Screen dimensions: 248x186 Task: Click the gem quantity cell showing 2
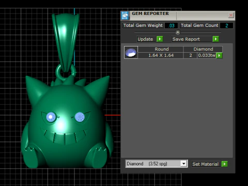(191, 55)
